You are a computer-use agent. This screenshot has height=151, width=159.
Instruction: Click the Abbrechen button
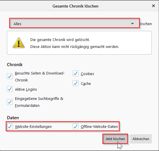[141, 139]
